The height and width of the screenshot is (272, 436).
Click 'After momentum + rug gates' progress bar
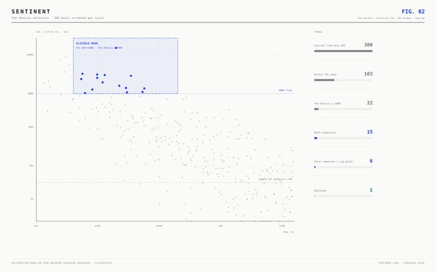click(x=343, y=167)
